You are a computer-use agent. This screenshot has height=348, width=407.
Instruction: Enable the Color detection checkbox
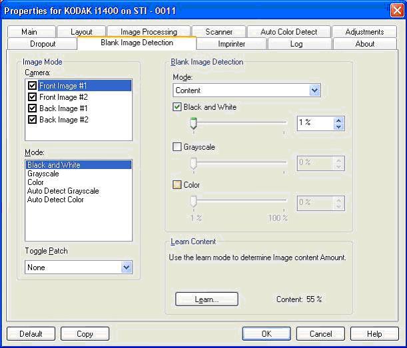(x=177, y=184)
